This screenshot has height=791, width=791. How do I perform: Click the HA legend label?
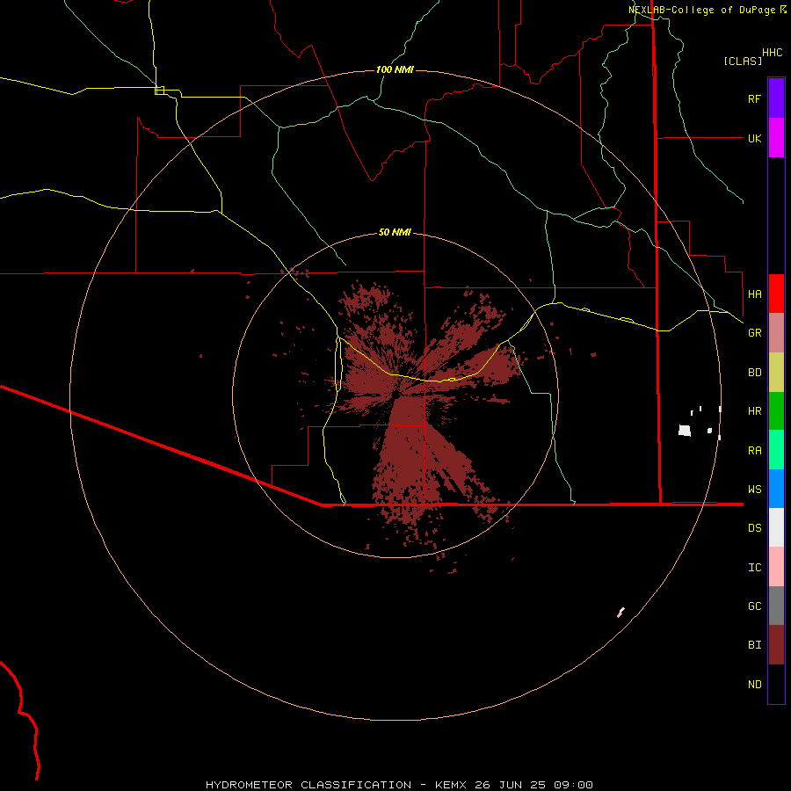click(x=754, y=294)
